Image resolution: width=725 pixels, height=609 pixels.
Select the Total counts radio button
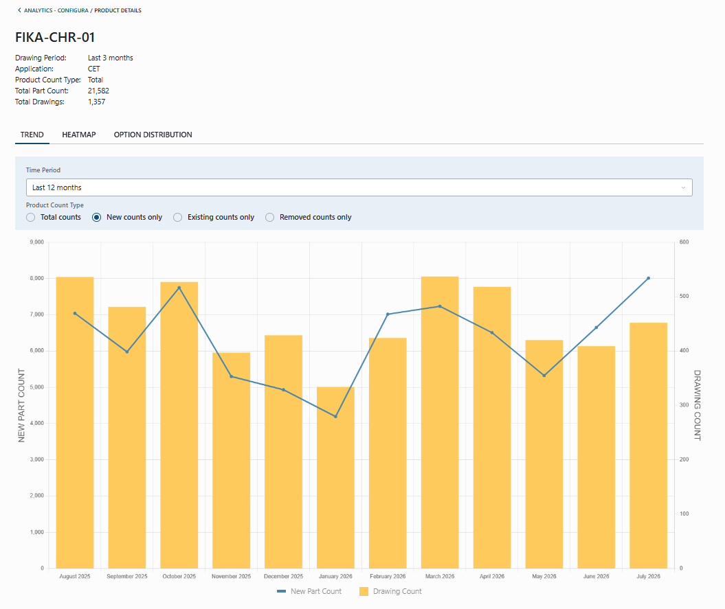(x=30, y=217)
